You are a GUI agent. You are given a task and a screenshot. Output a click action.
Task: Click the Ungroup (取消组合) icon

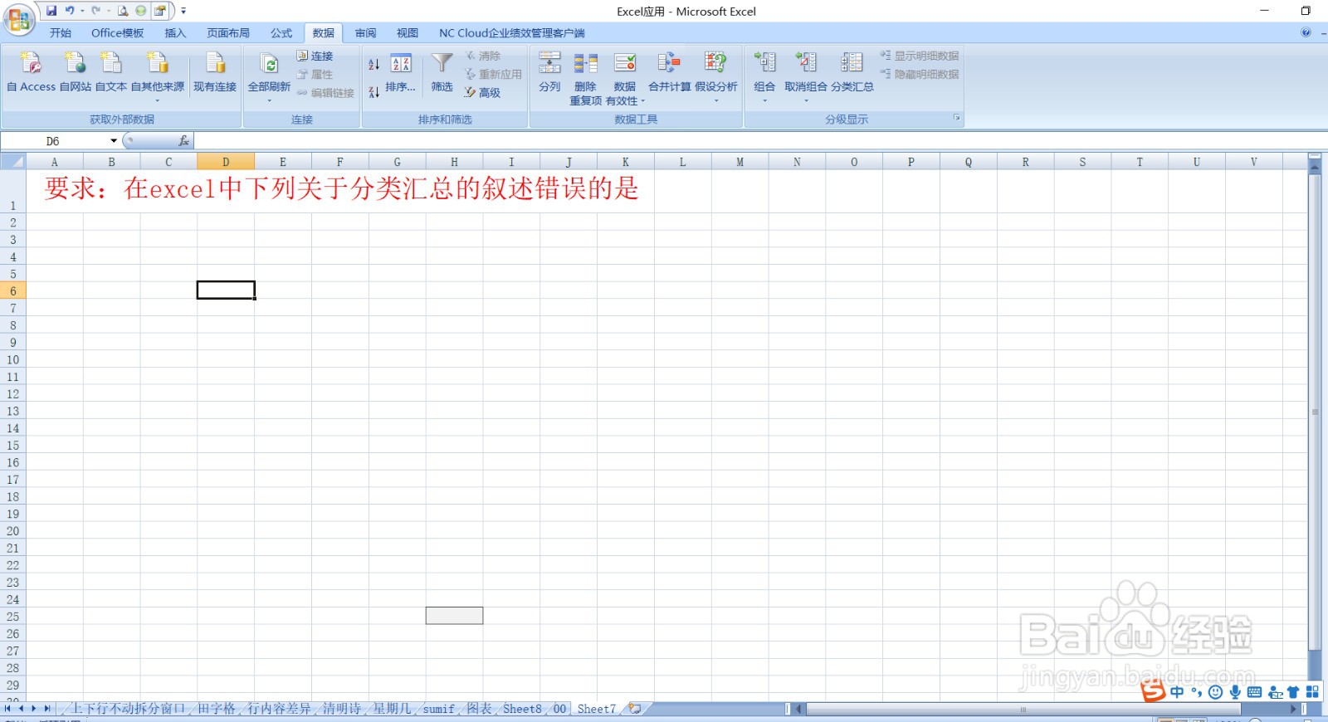(x=806, y=63)
